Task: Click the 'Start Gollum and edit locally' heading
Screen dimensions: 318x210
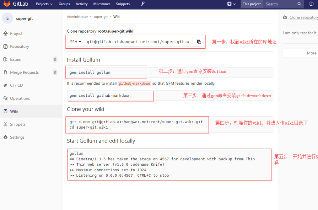Action: click(x=101, y=141)
